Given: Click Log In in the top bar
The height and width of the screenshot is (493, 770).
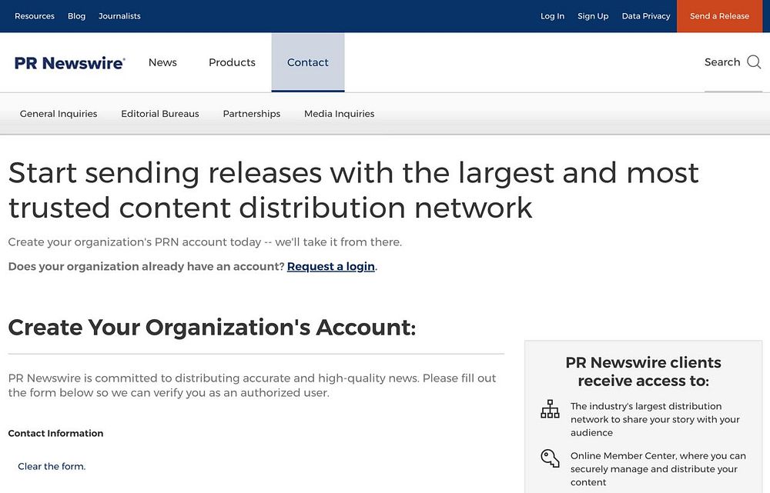Looking at the screenshot, I should click(x=552, y=16).
